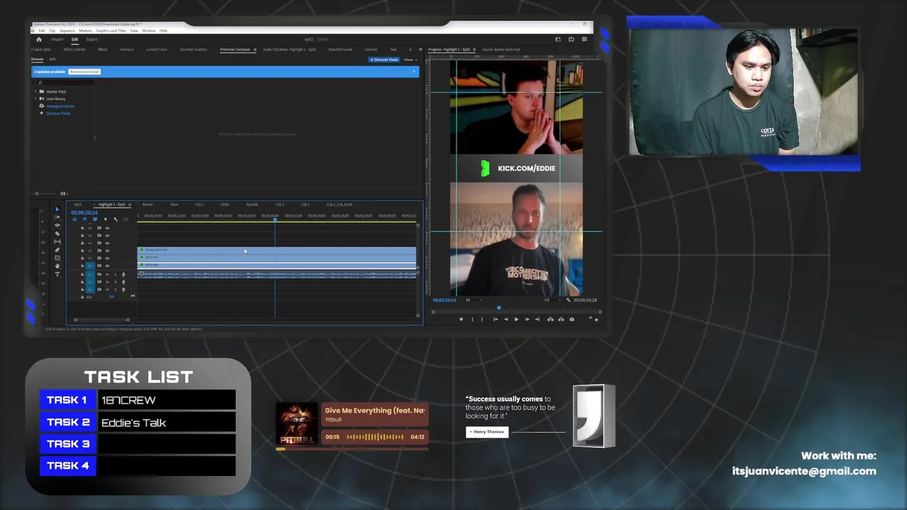This screenshot has height=510, width=907.
Task: Click Review and install button
Action: tap(84, 72)
